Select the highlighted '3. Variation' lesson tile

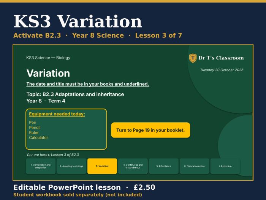tap(102, 166)
